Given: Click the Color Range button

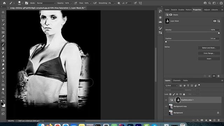Looking at the screenshot, I should coord(209,53).
